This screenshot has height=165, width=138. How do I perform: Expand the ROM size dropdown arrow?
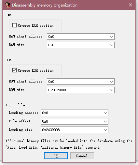click(112, 90)
